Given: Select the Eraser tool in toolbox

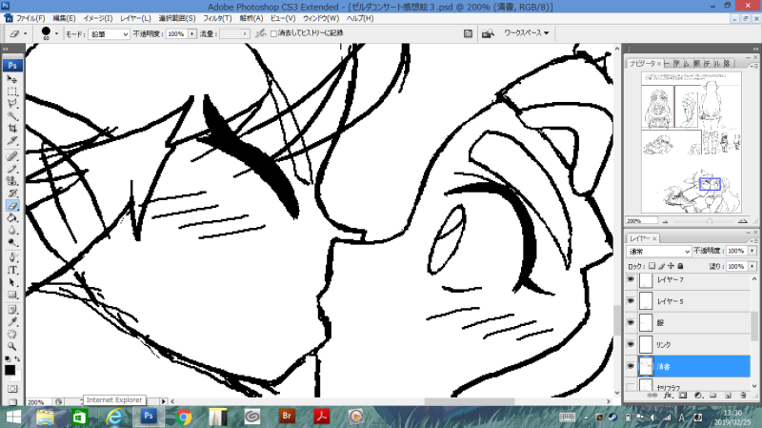Looking at the screenshot, I should pos(12,206).
